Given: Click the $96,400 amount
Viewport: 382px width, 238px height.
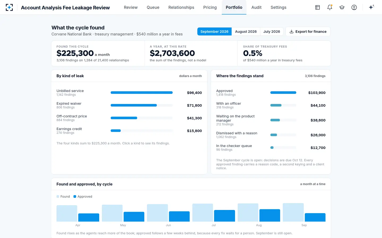Looking at the screenshot, I should click(194, 93).
